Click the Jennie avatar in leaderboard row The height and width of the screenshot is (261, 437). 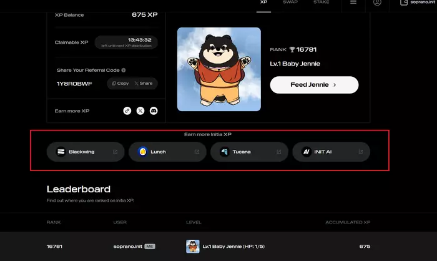pyautogui.click(x=193, y=247)
